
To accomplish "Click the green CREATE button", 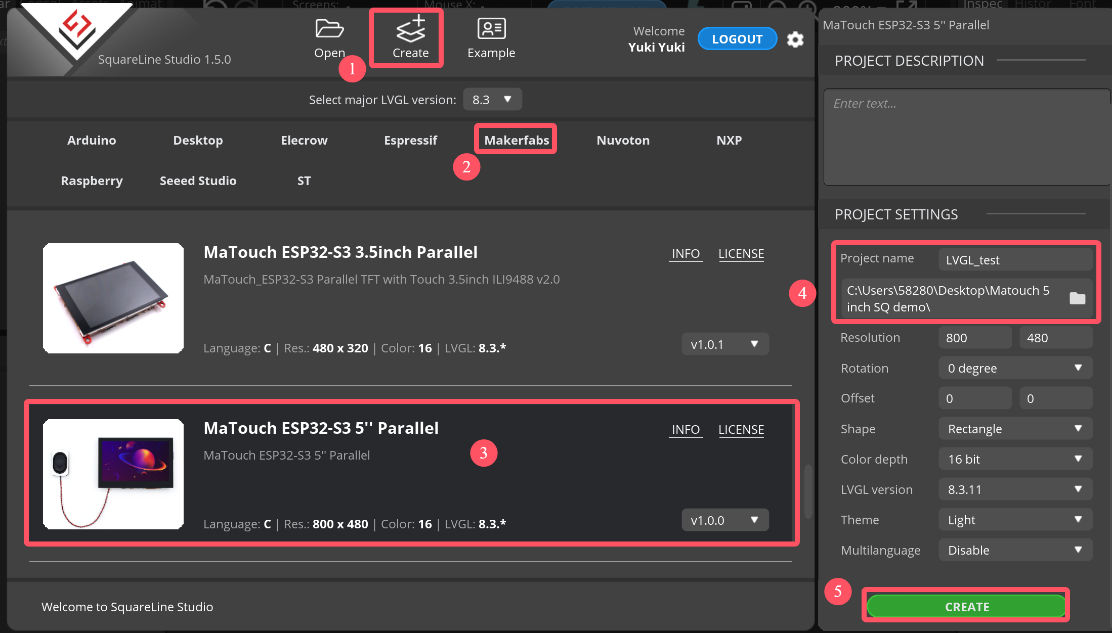I will point(966,606).
